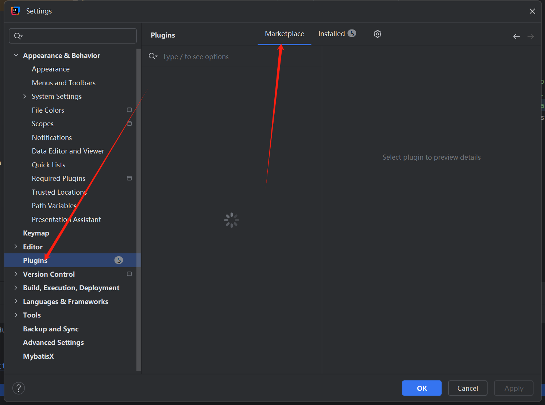The height and width of the screenshot is (405, 545).
Task: Open the Marketplace tab
Action: [x=285, y=34]
